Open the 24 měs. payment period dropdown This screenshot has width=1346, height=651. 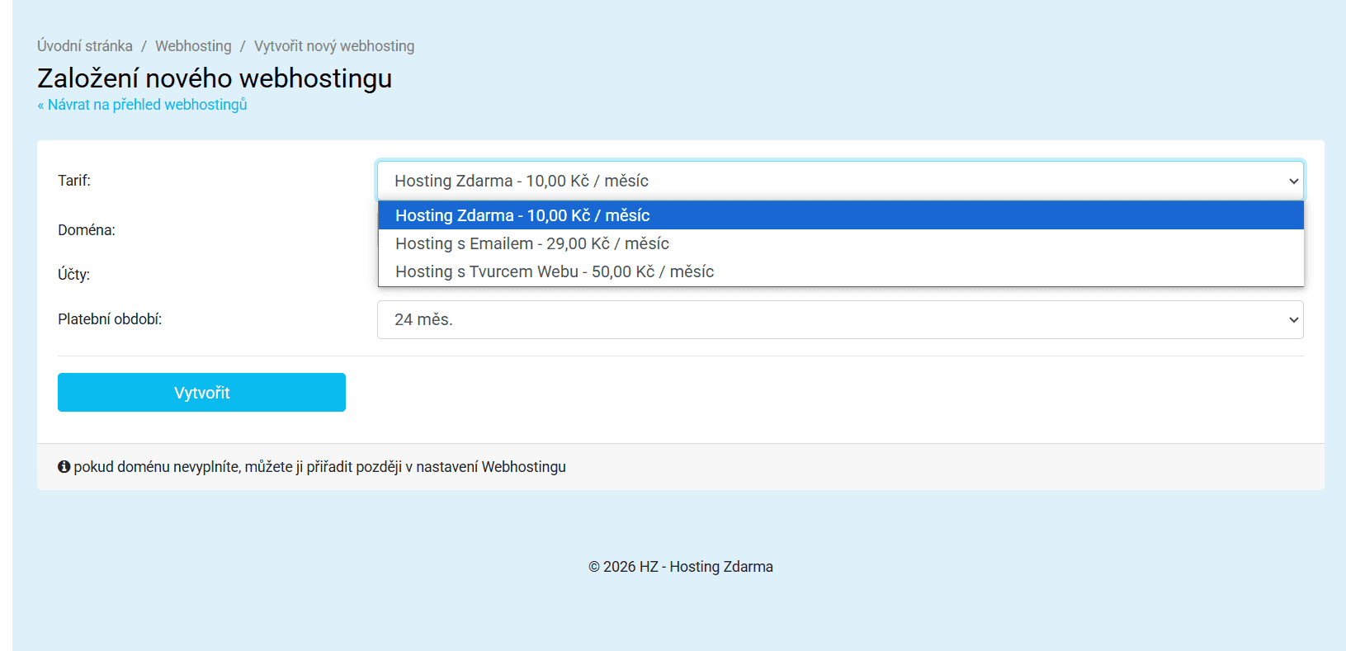(x=825, y=320)
